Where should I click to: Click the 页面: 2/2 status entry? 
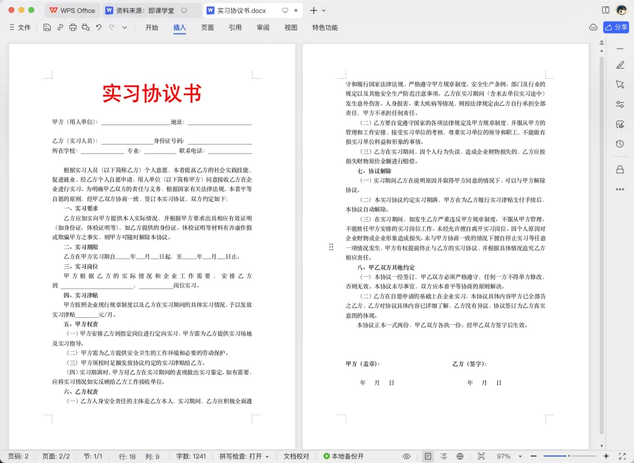56,456
